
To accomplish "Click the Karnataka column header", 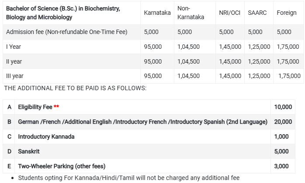I will click(157, 13).
